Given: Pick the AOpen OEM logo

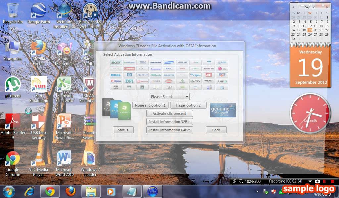Looking at the screenshot, I should (116, 81).
